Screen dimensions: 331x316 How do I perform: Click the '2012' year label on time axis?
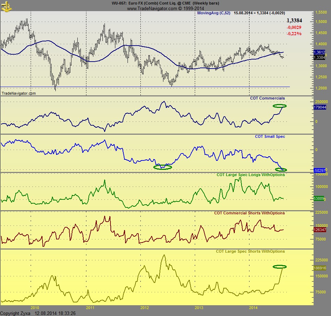pos(145,308)
